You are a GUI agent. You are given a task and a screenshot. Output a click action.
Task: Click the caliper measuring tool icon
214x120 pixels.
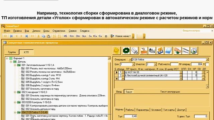pyautogui.click(x=186, y=51)
